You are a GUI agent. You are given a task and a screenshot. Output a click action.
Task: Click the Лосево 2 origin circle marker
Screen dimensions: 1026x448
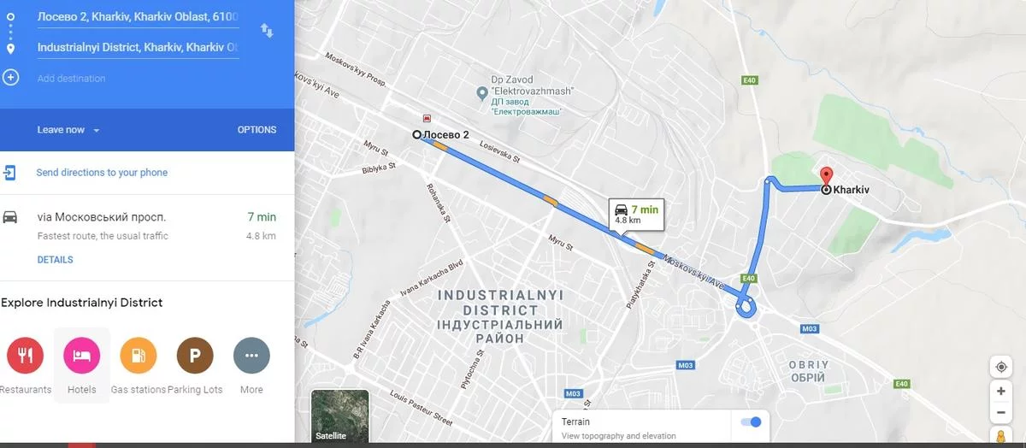pos(416,135)
